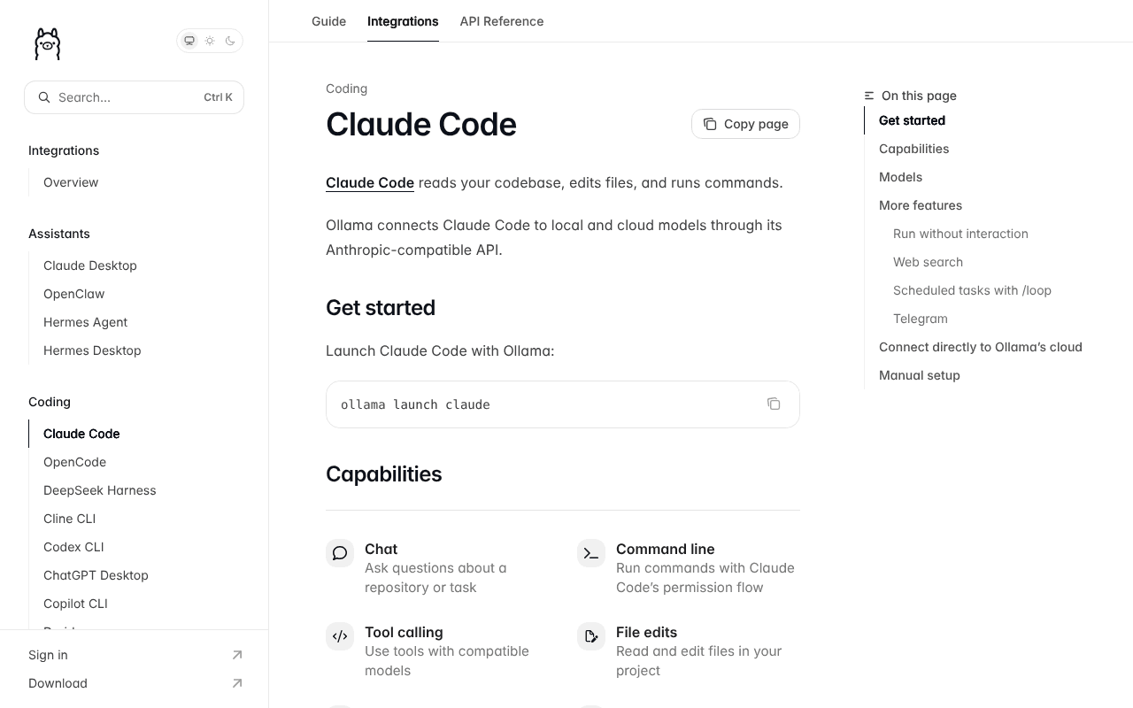This screenshot has width=1133, height=708.
Task: Copy the ollama launch claude command
Action: (x=774, y=404)
